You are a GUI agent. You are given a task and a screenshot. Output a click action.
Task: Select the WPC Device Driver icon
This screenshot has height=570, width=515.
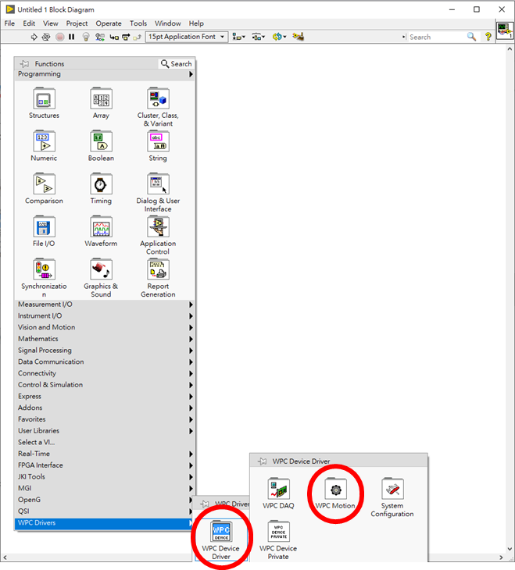tap(221, 535)
